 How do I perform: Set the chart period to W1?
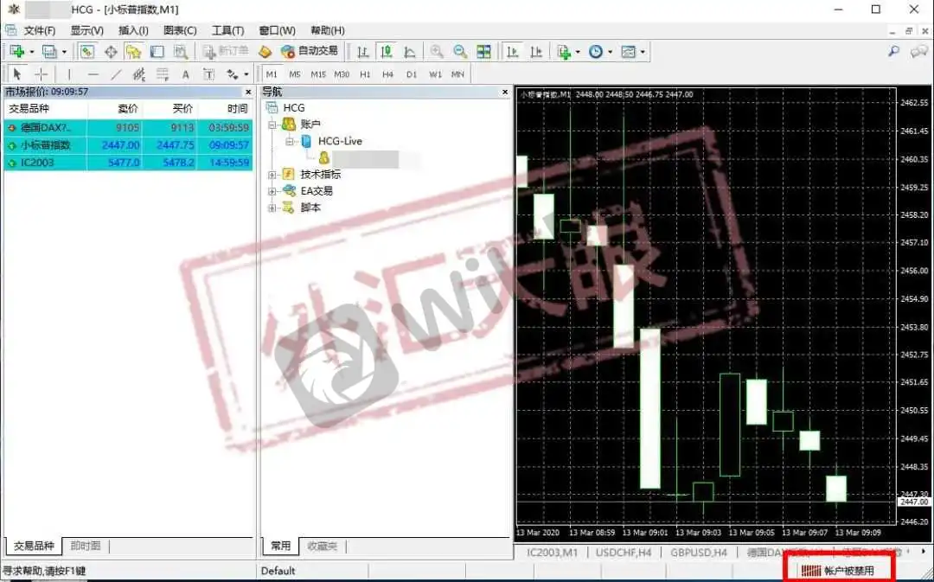pyautogui.click(x=435, y=74)
